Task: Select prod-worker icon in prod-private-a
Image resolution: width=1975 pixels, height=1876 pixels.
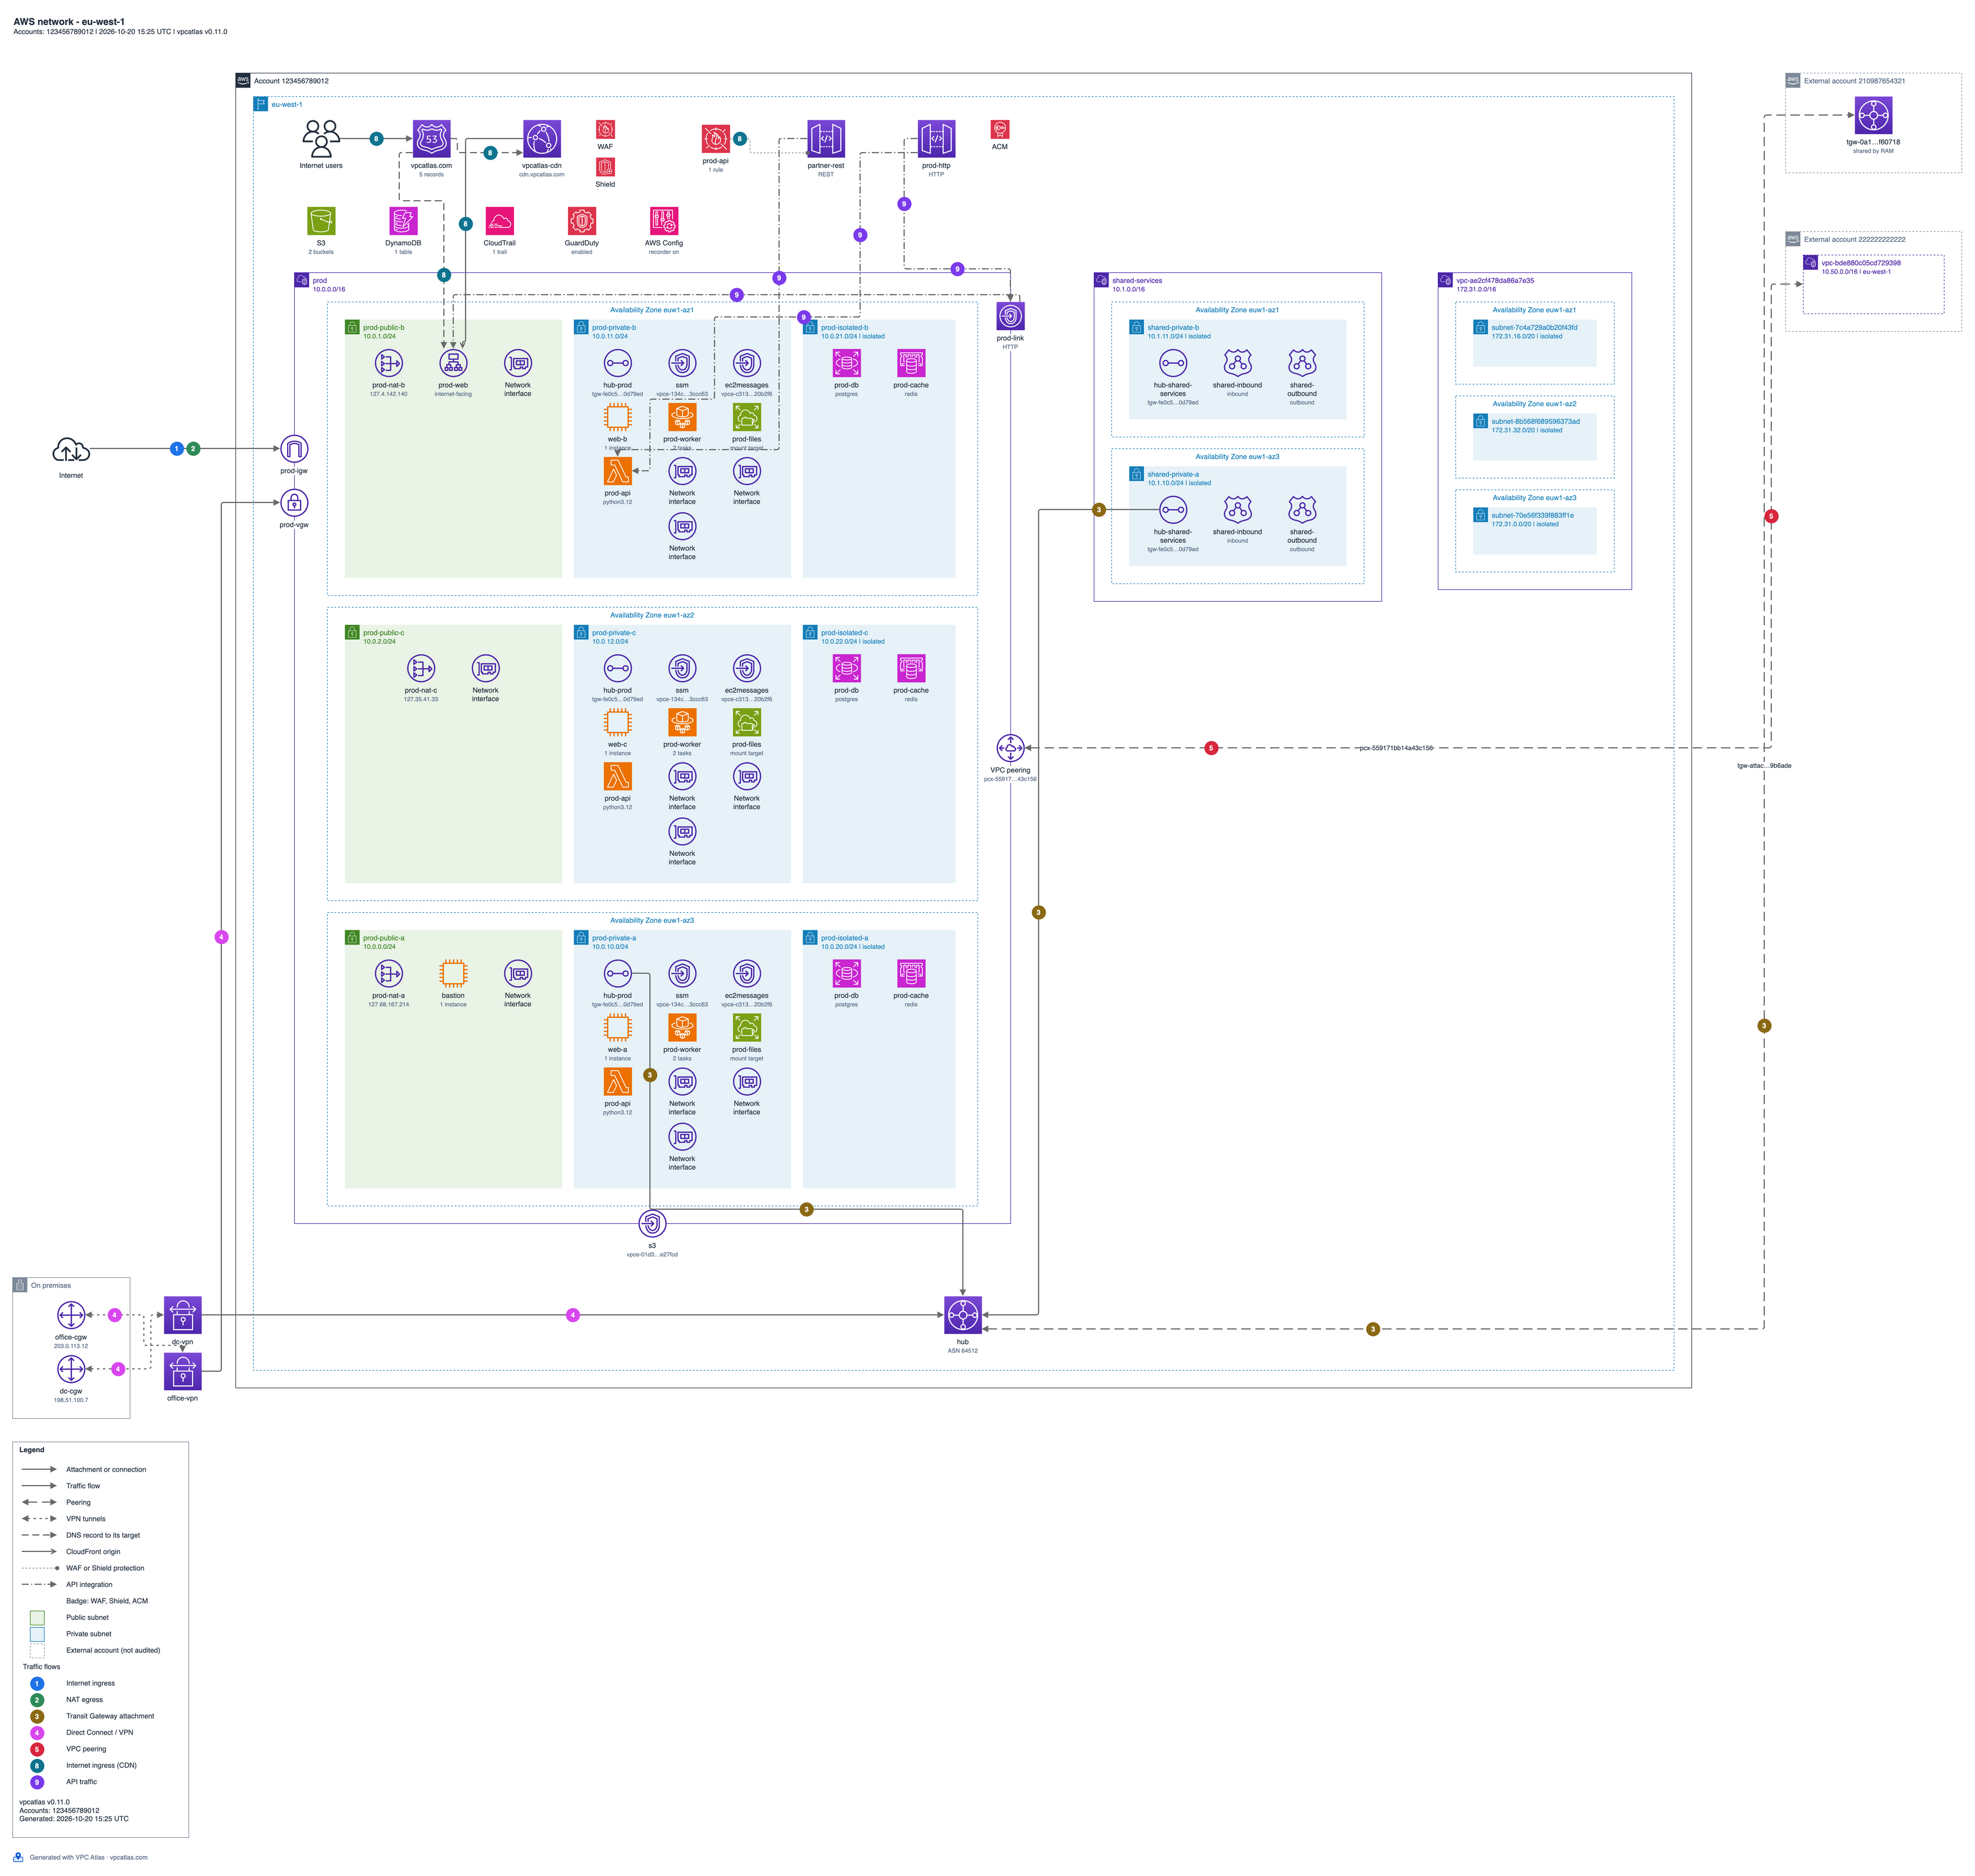Action: [682, 1028]
